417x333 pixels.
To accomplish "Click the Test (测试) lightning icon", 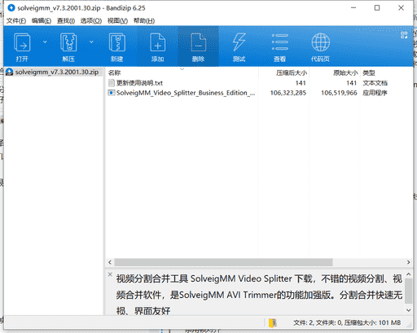I will (239, 42).
